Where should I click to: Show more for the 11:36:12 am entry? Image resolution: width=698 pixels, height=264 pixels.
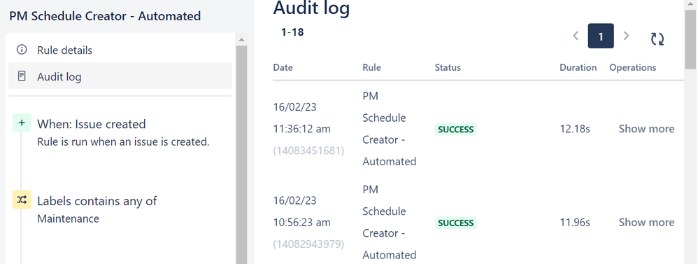click(646, 129)
